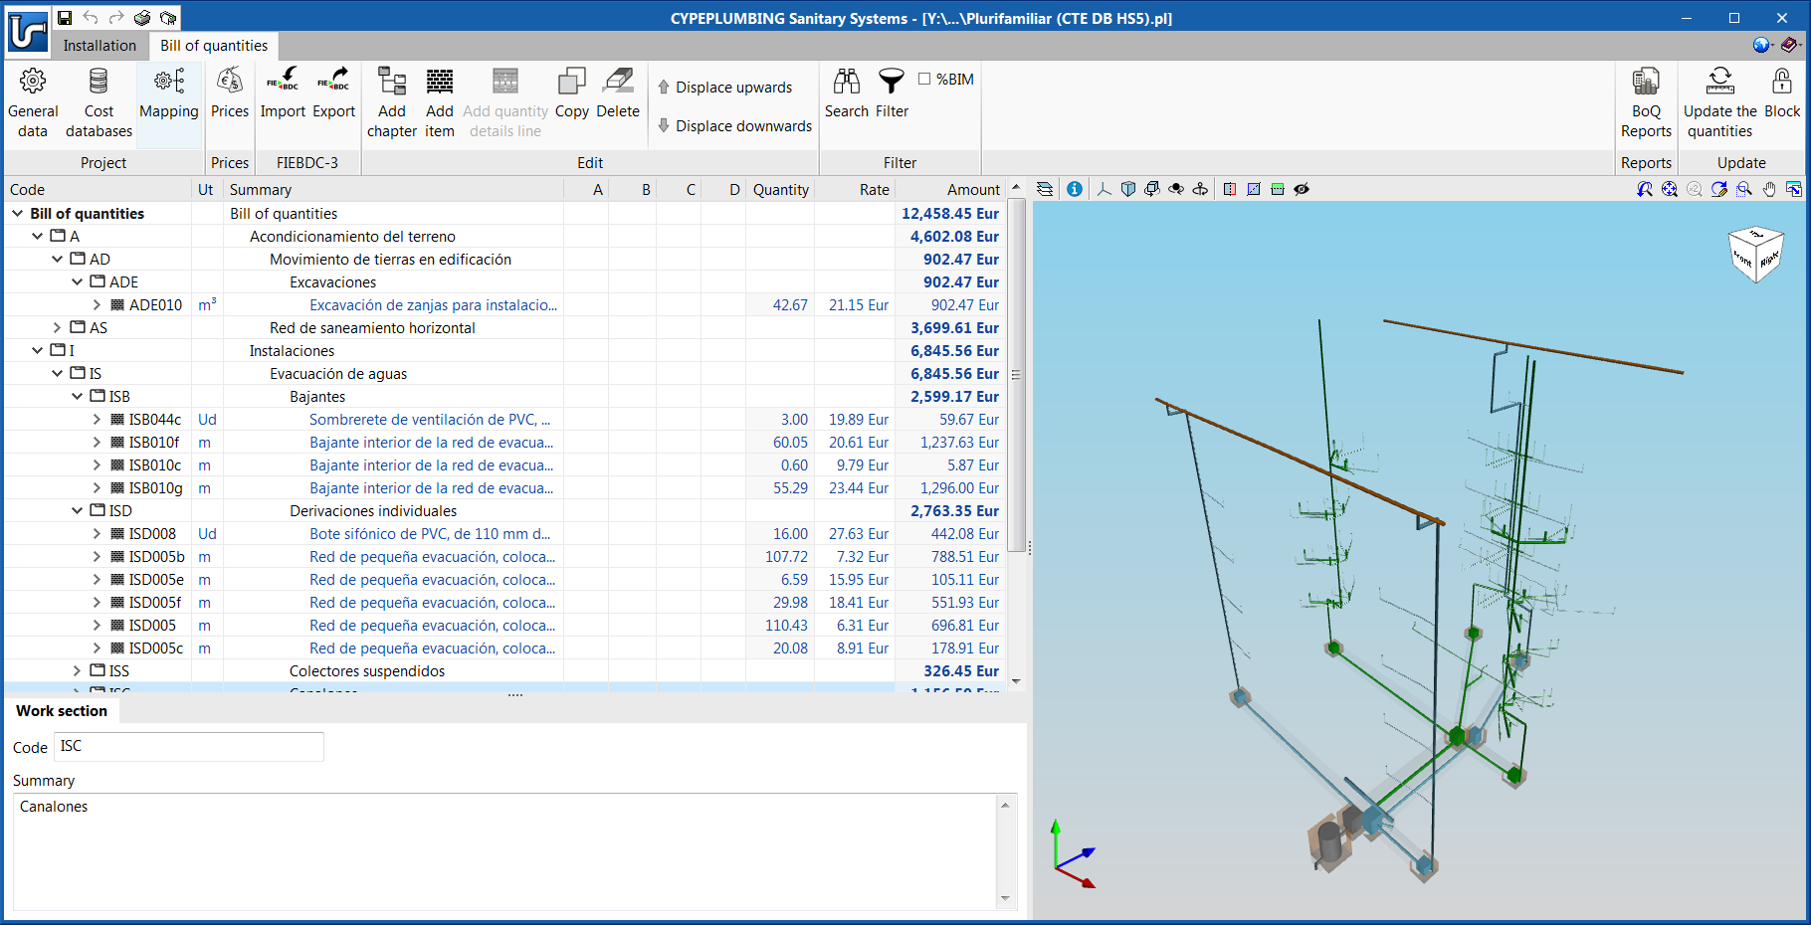Toggle the layers icon in the viewport toolbar

coord(1044,189)
